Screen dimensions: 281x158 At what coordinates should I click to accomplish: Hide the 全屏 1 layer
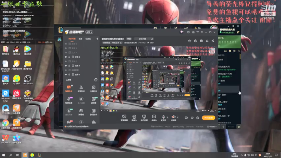[66, 74]
